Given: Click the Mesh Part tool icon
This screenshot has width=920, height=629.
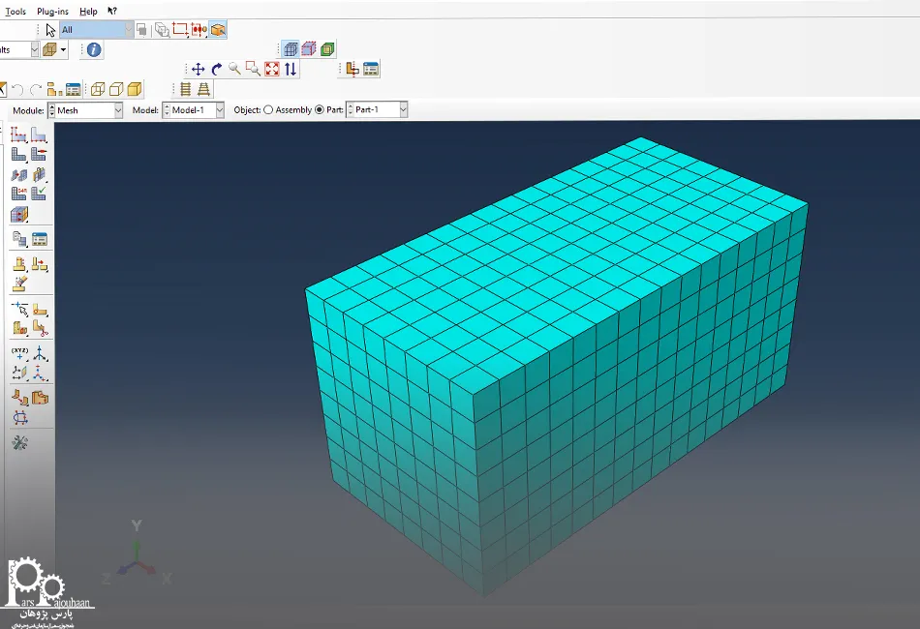Looking at the screenshot, I should (19, 154).
